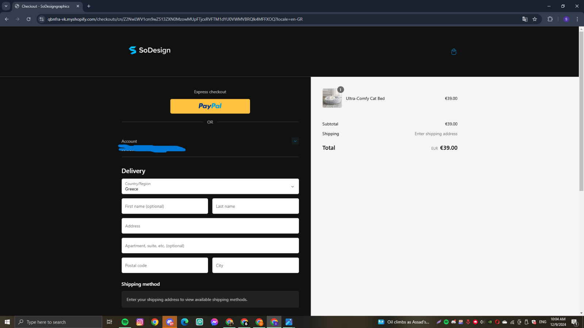Click the Opera tray icon
Screen dimensions: 584x328
pos(497,322)
